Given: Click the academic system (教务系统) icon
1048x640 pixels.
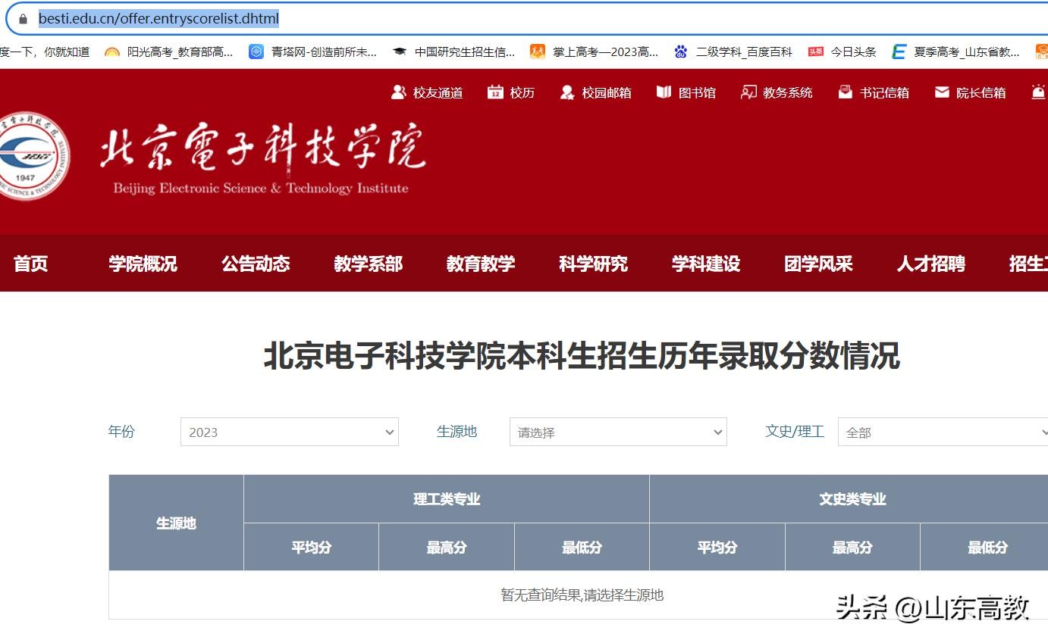Looking at the screenshot, I should [748, 92].
